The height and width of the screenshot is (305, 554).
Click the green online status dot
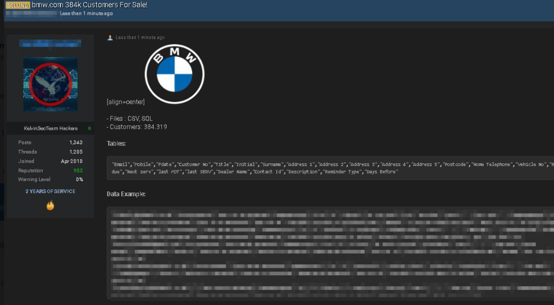point(90,129)
